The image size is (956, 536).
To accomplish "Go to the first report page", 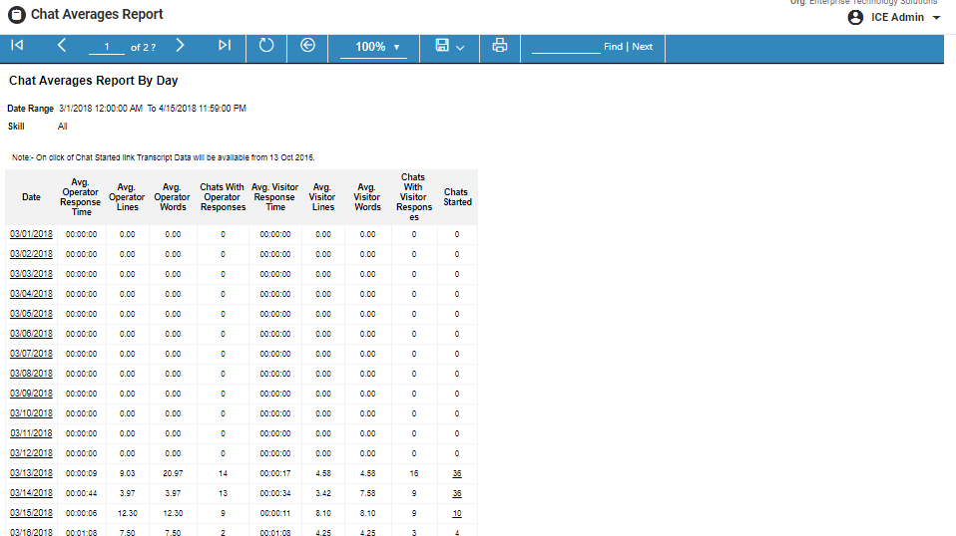I will pyautogui.click(x=17, y=46).
